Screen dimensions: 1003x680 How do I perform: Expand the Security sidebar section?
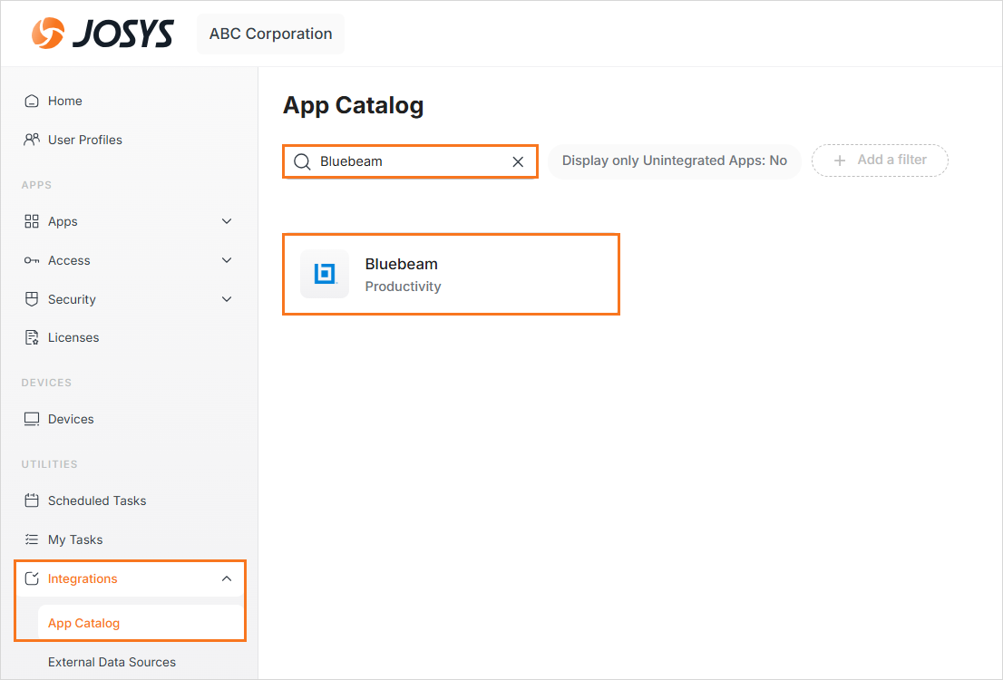pyautogui.click(x=227, y=299)
